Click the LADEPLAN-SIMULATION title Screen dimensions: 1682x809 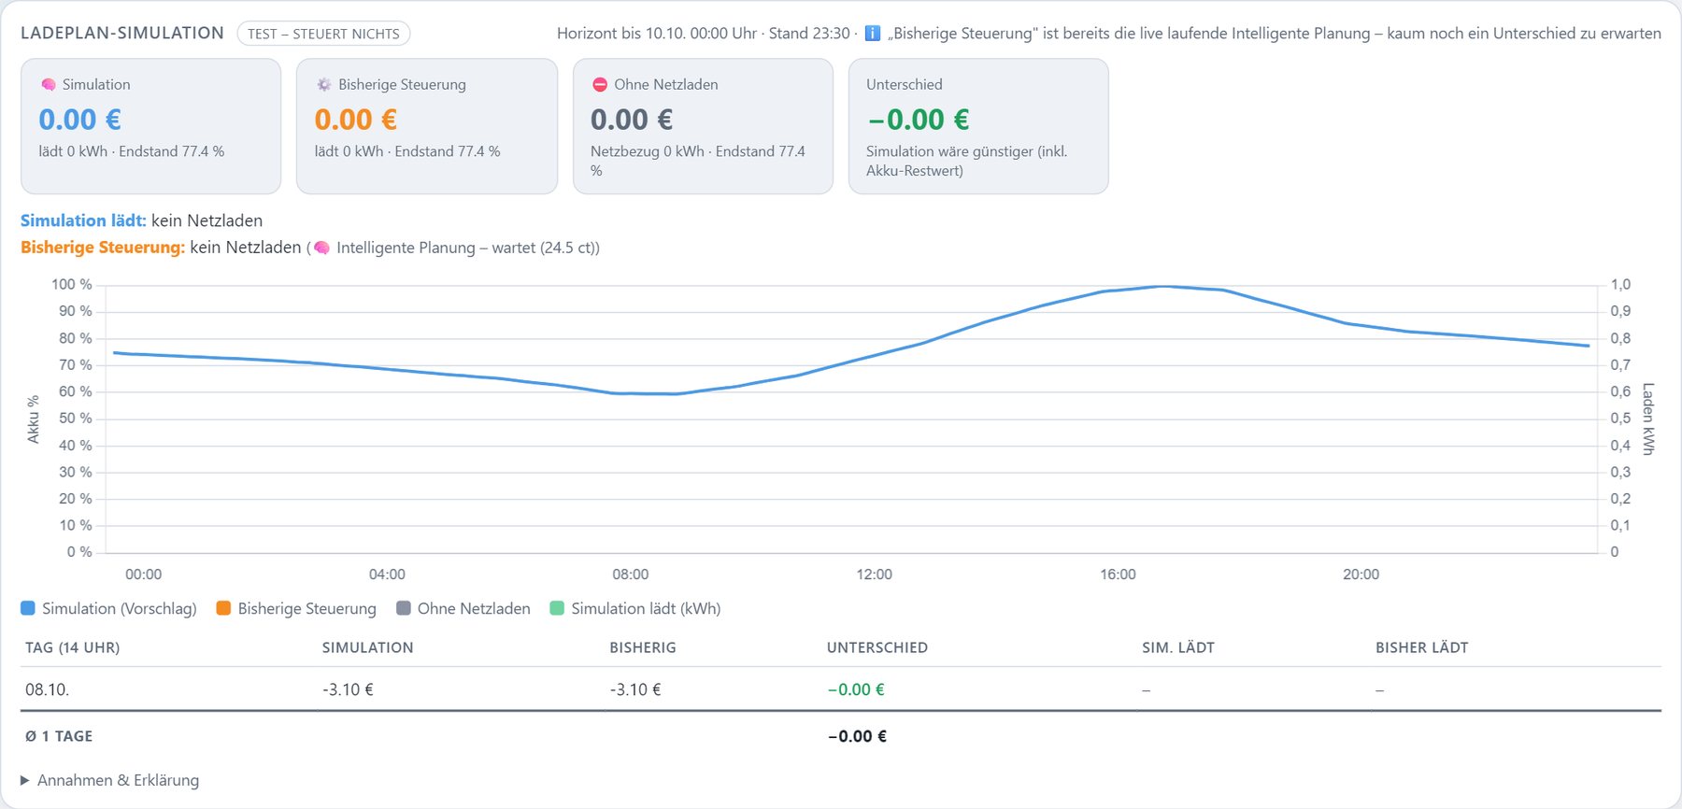122,33
